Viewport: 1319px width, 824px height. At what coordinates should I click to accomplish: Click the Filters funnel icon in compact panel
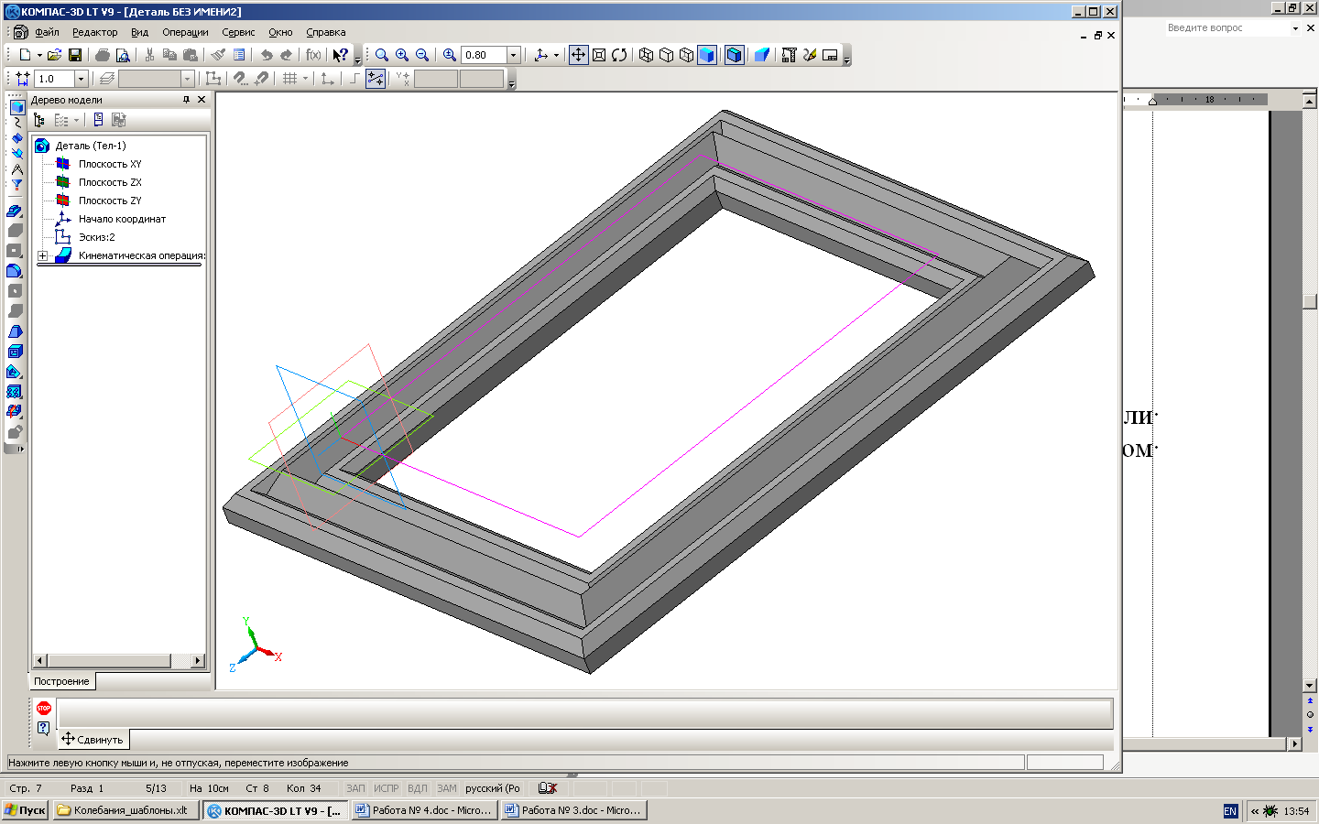click(x=16, y=184)
